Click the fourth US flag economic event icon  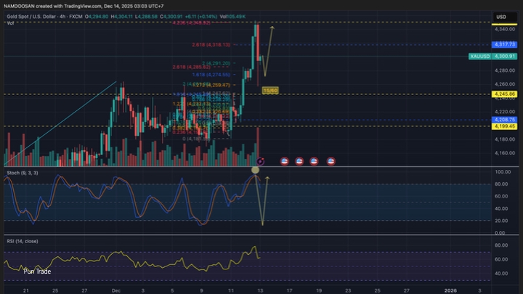pos(331,160)
